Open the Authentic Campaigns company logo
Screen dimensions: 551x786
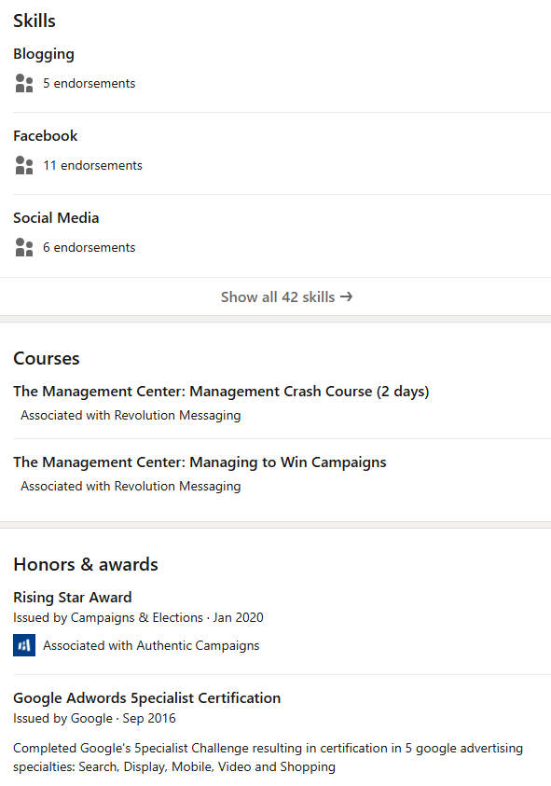coord(24,645)
